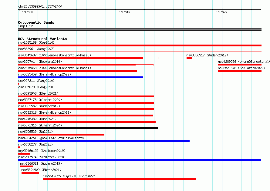Click the DGV Structural Variants track title

pos(42,39)
